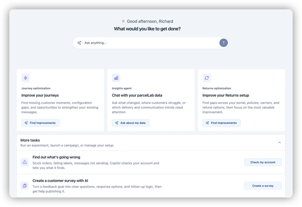Image resolution: width=302 pixels, height=207 pixels.
Task: Click the lightning bolt Journey optimization icon
Action: pyautogui.click(x=25, y=78)
